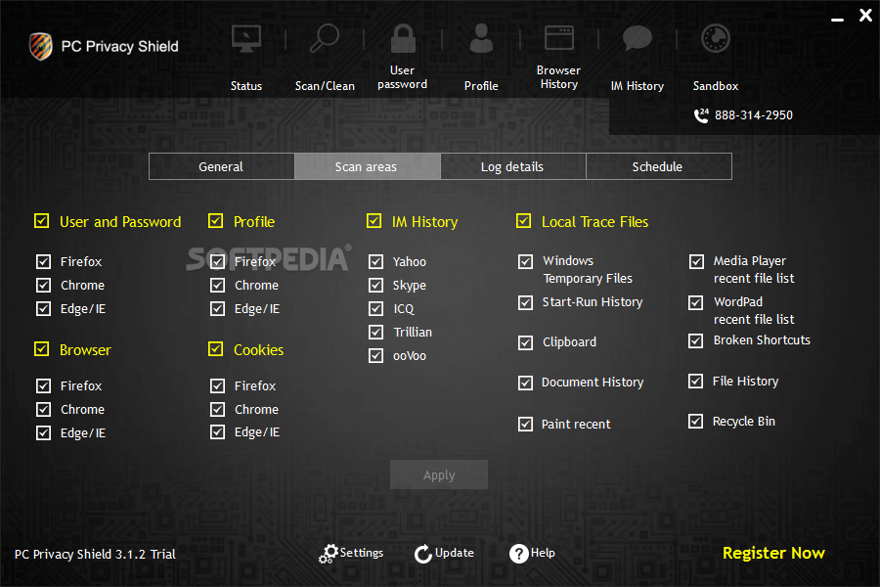Close the PC Privacy Shield window
880x587 pixels.
(x=866, y=16)
